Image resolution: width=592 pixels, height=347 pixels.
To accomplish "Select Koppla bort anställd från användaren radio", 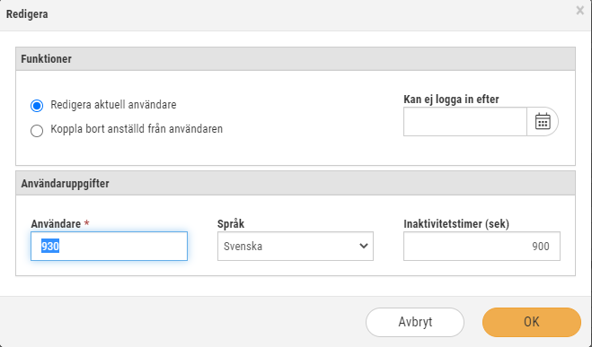I will click(37, 130).
